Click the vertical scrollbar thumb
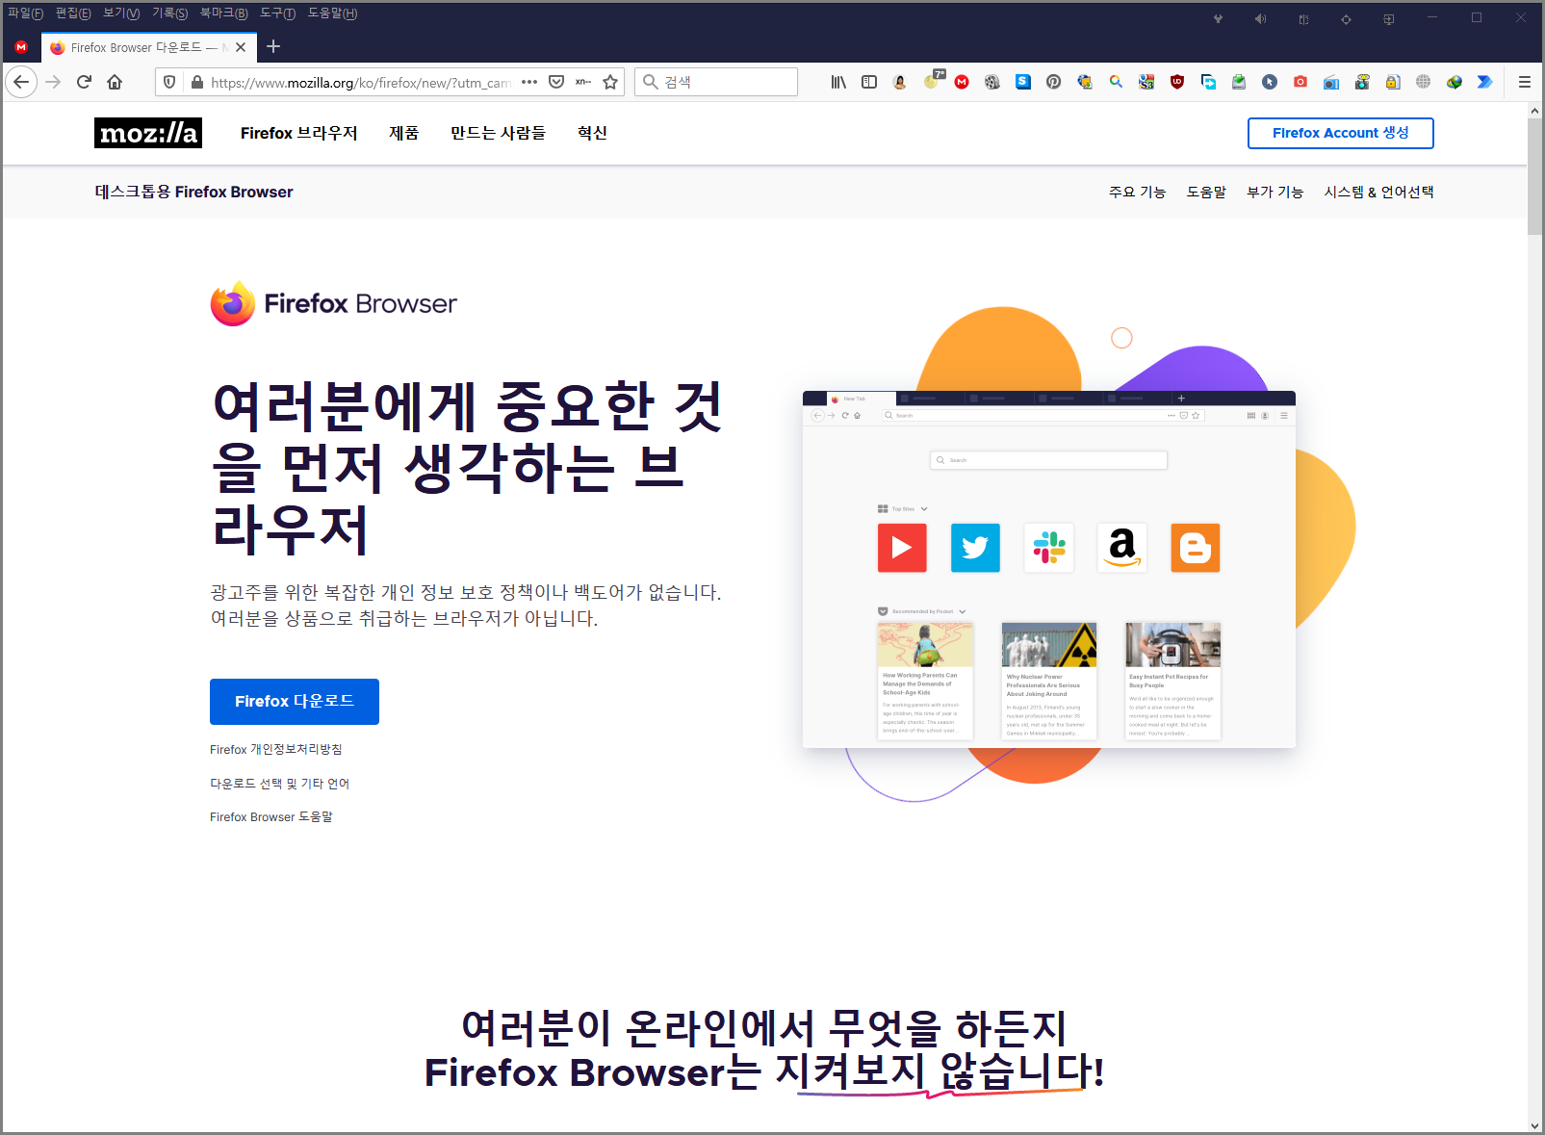This screenshot has width=1545, height=1135. coord(1535,176)
